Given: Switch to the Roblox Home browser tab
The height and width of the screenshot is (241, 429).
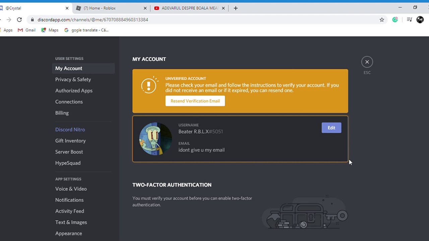Looking at the screenshot, I should click(x=111, y=8).
